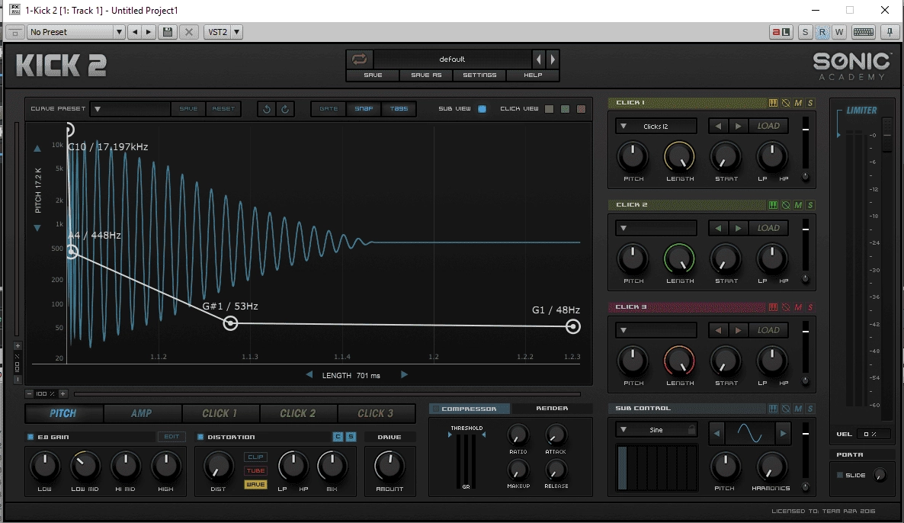
Task: Solo Click 2 with the S icon
Action: [810, 205]
